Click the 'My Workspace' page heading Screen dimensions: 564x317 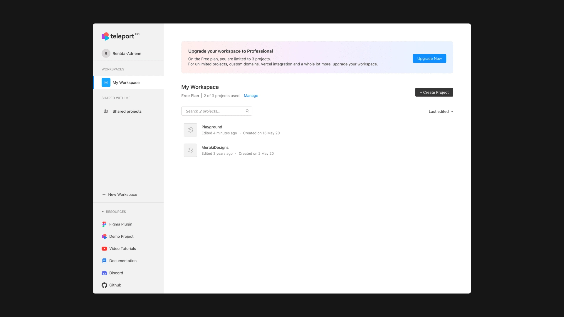click(x=200, y=87)
